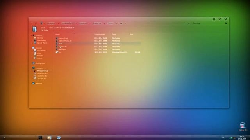Image resolution: width=250 pixels, height=140 pixels.
Task: Open the blue round icon on the taskbar
Action: pos(59,138)
